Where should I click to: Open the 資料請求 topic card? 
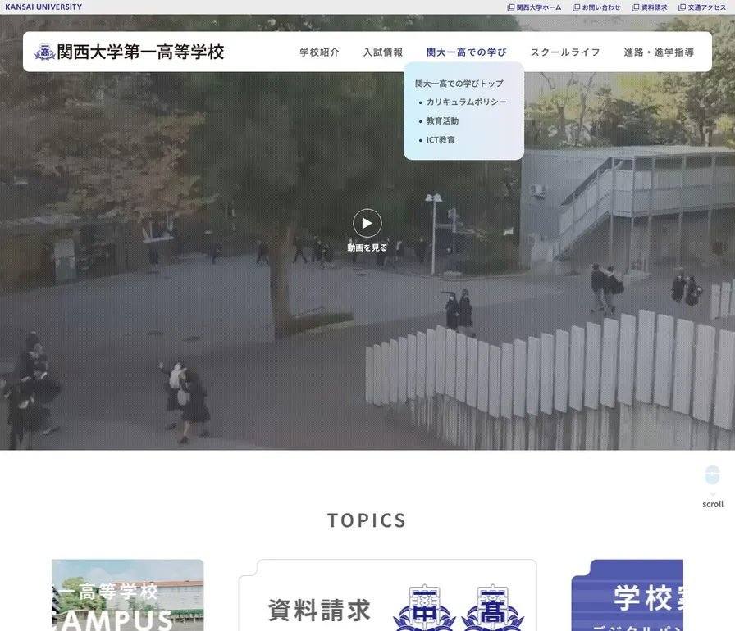pos(387,595)
